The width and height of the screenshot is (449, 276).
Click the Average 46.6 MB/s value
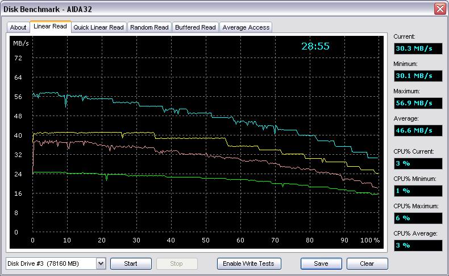[x=418, y=131]
